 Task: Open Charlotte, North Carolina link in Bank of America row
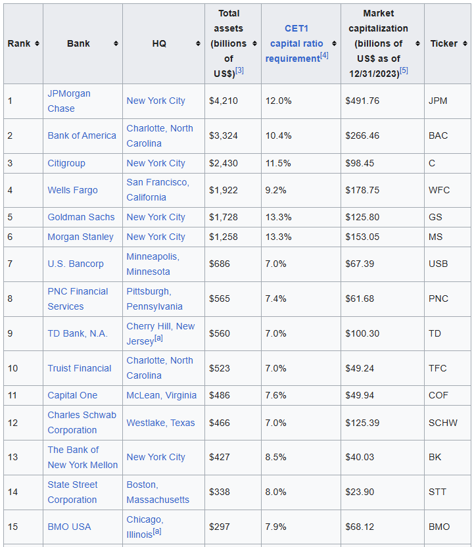160,136
